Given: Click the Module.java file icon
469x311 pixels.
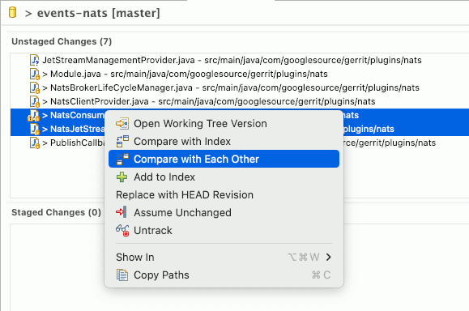Looking at the screenshot, I should [34, 74].
